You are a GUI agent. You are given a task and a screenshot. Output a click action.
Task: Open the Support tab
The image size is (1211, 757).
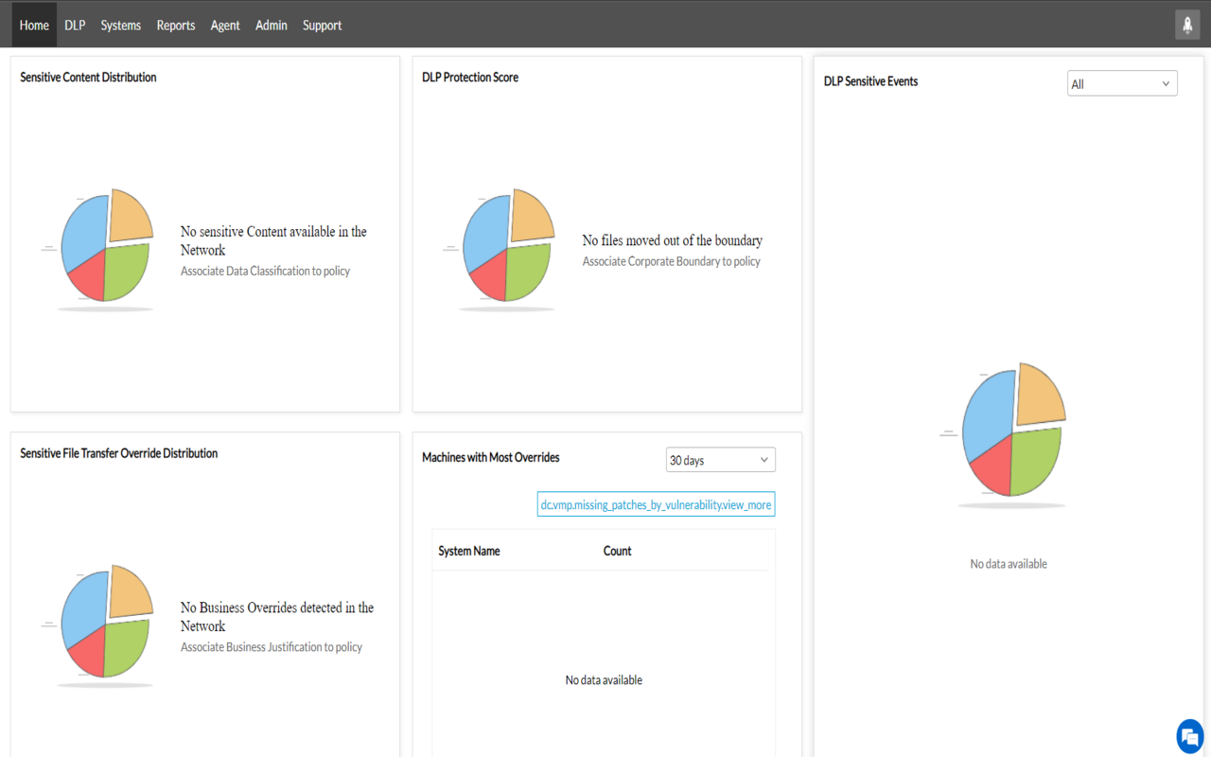(323, 25)
